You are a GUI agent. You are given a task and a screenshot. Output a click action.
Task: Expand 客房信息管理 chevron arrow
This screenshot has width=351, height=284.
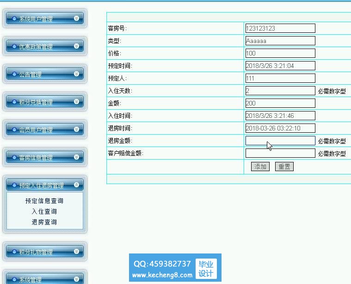coord(77,157)
